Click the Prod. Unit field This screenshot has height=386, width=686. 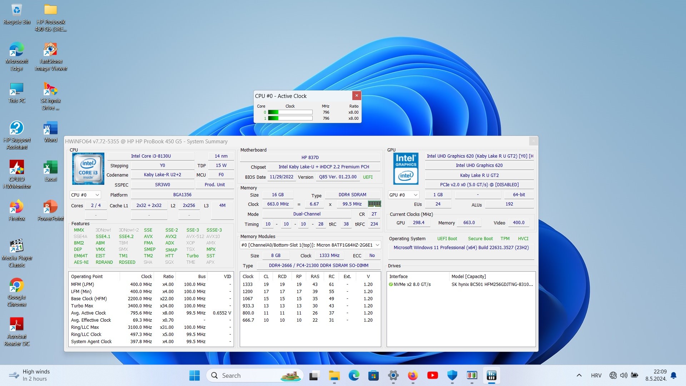tap(215, 185)
